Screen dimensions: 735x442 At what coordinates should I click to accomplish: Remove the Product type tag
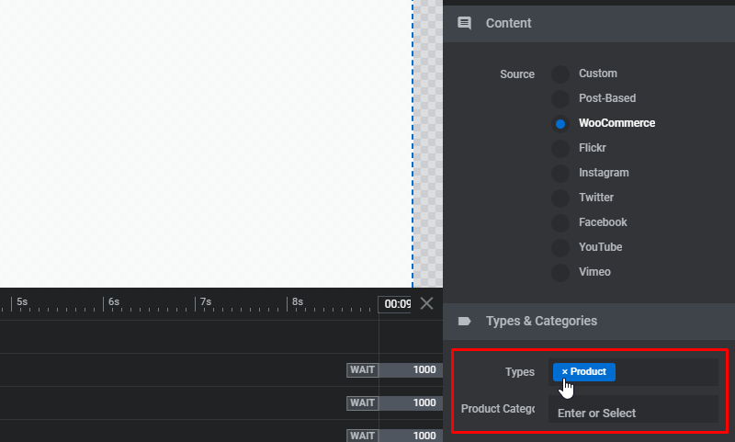coord(564,371)
